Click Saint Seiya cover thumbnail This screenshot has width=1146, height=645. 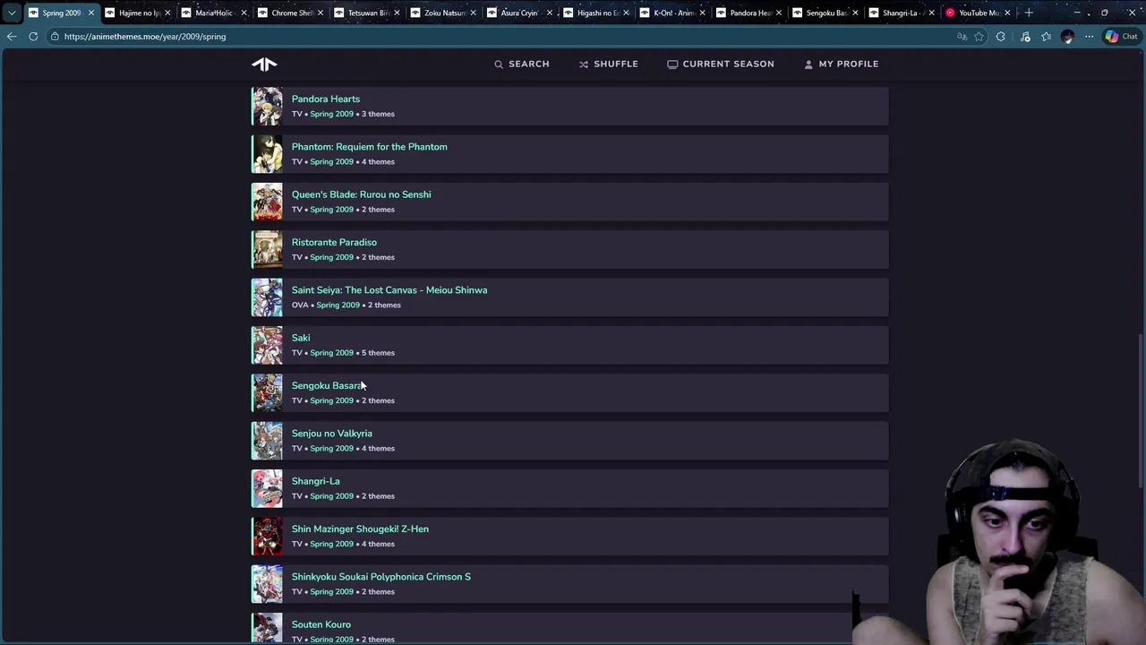(267, 297)
